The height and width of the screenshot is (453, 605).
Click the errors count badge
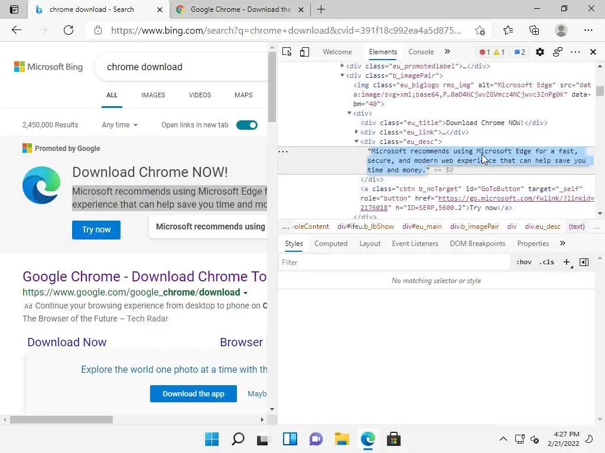[x=484, y=52]
